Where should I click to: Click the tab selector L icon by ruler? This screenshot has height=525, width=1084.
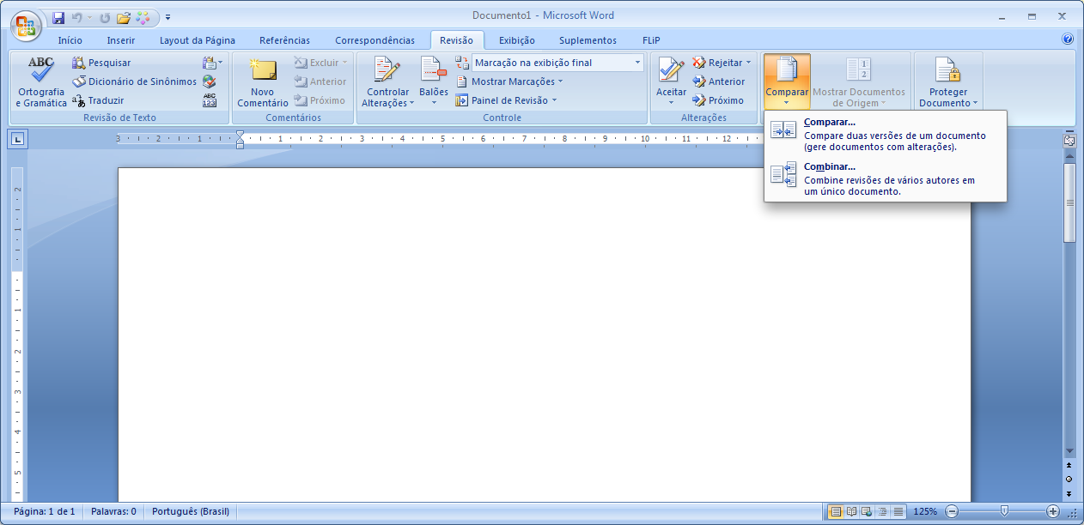tap(18, 139)
